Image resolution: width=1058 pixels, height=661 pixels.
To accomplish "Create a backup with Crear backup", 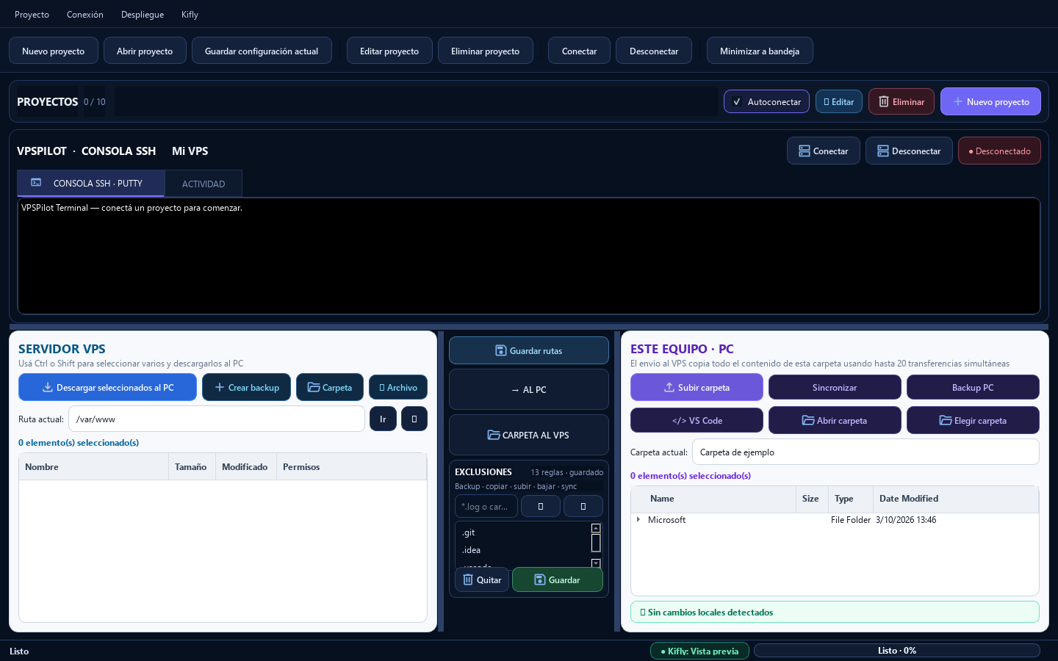I will (x=247, y=387).
